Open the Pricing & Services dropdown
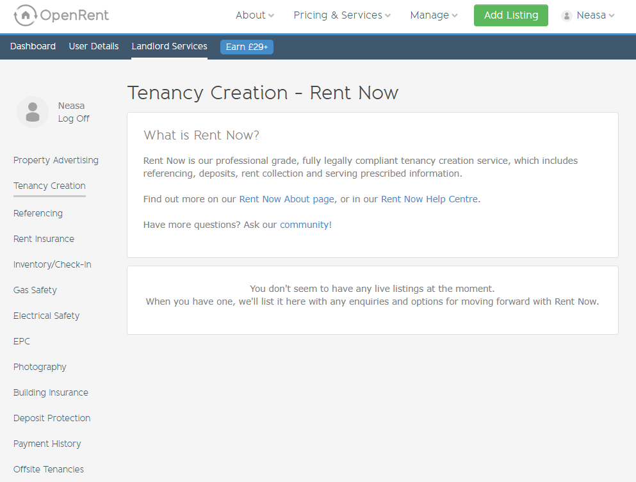 (x=342, y=15)
